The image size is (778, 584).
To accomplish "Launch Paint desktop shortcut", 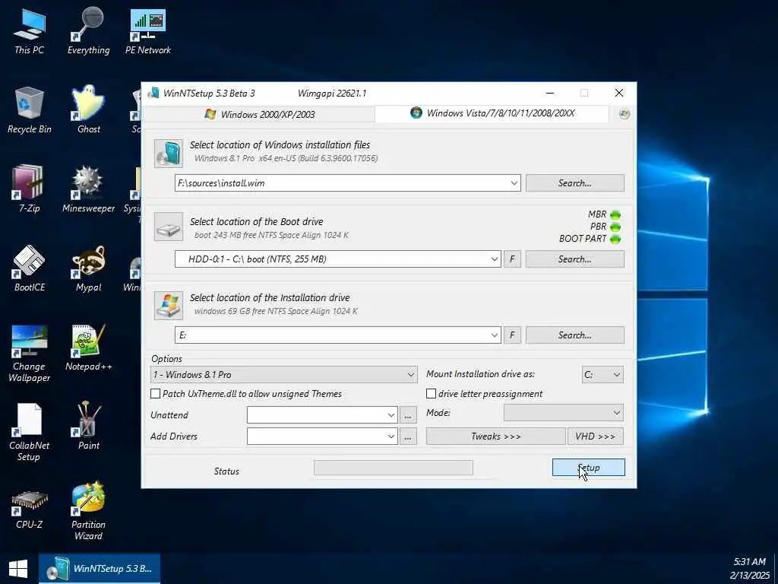I will tap(88, 426).
